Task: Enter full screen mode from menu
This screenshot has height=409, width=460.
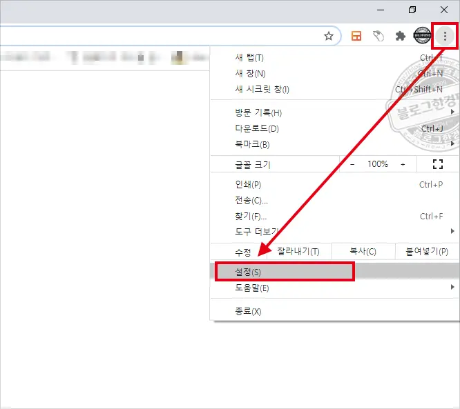Action: [x=438, y=164]
